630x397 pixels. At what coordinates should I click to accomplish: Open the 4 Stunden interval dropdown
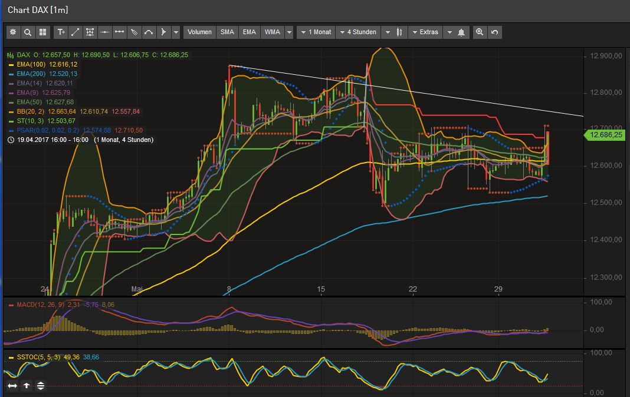point(358,32)
